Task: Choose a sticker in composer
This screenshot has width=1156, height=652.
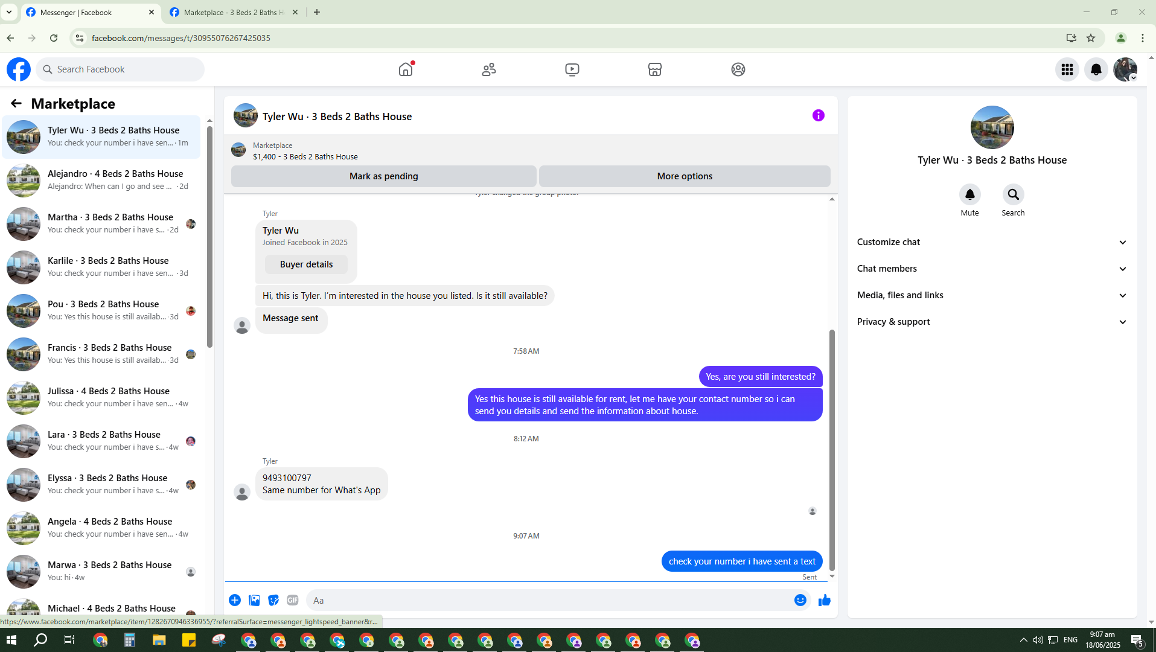Action: pos(273,600)
